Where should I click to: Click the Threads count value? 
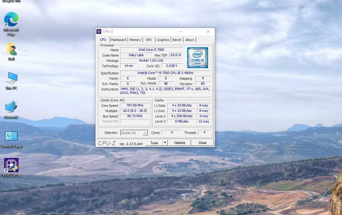[205, 132]
